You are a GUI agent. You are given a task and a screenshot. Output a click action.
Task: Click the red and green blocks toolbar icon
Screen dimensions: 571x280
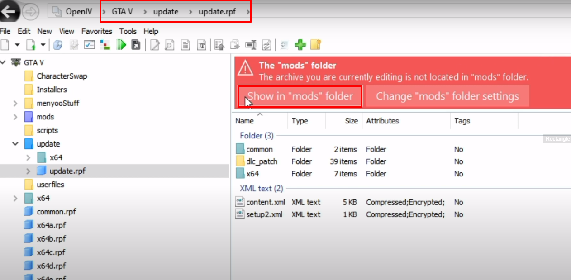(x=105, y=45)
